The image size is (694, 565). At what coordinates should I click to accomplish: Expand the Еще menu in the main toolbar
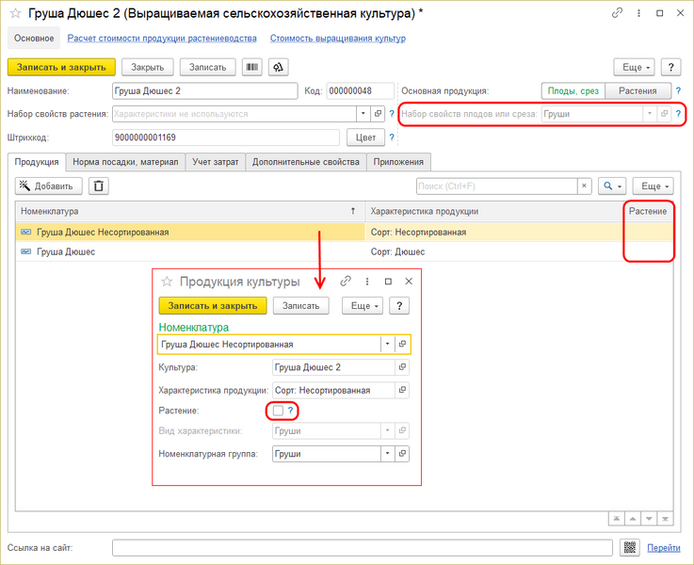coord(634,67)
